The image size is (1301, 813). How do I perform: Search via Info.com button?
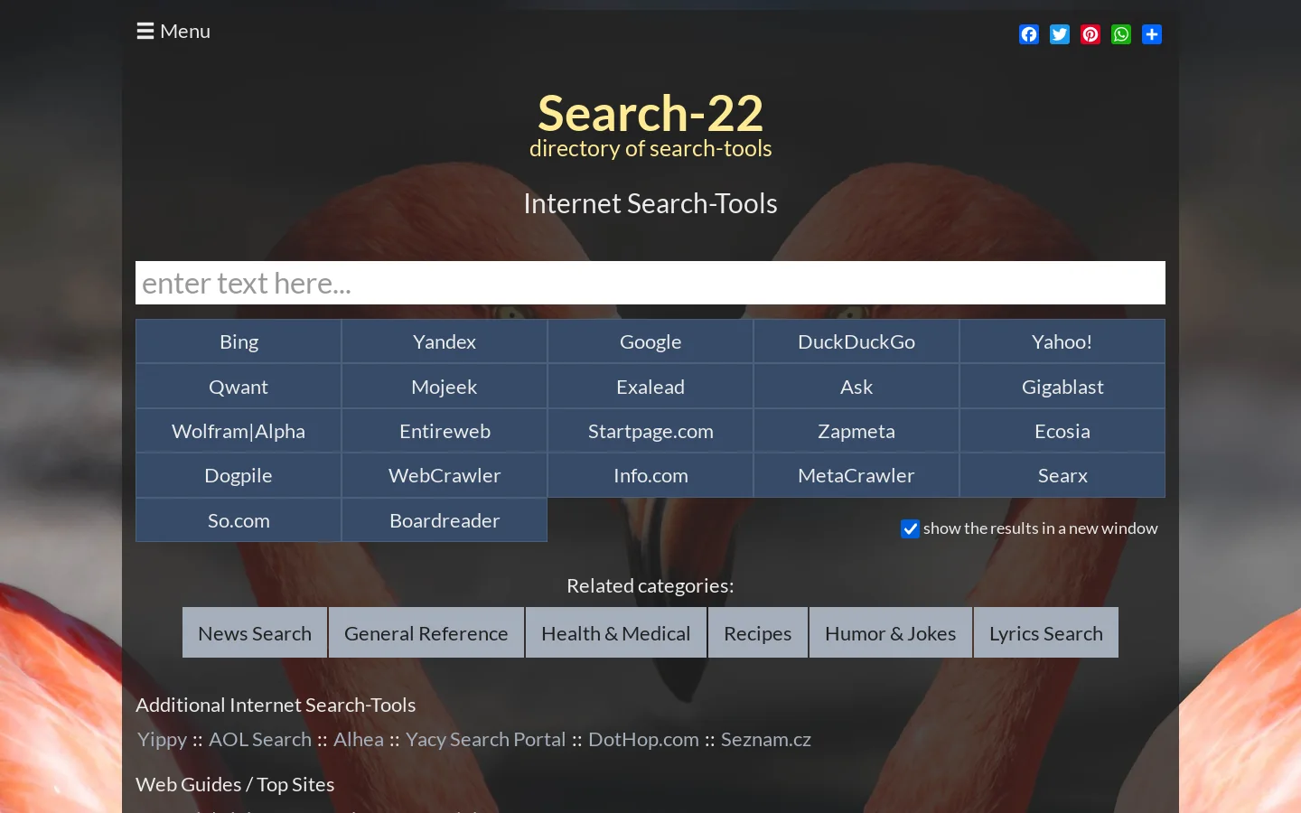coord(650,475)
